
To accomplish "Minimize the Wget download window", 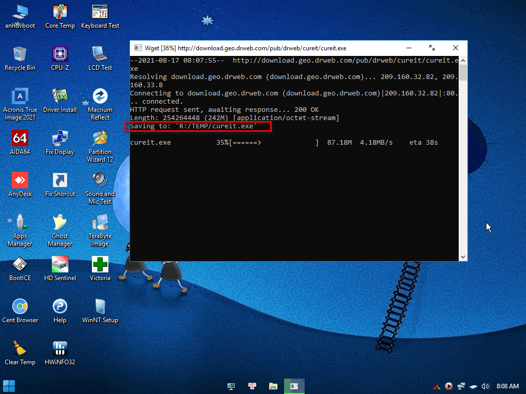I will 408,48.
